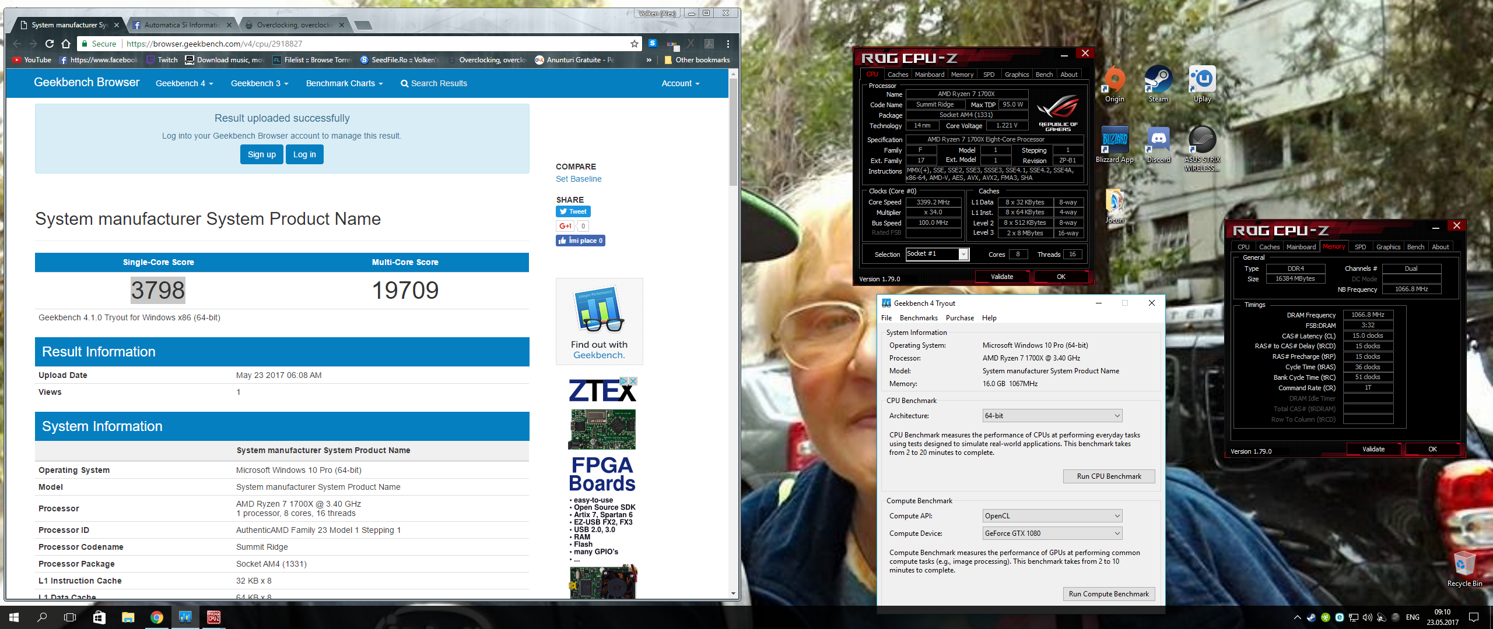Switch to Mainboard tab in CPU-Z CPU window
Image resolution: width=1493 pixels, height=629 pixels.
pos(929,75)
